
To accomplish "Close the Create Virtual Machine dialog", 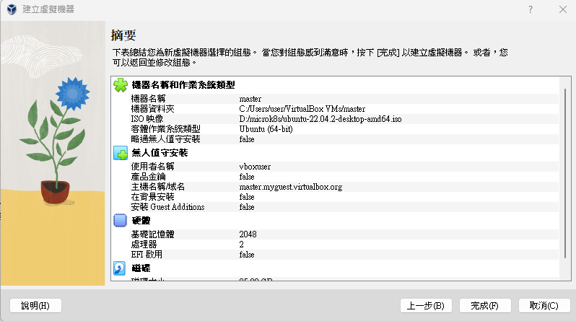I will coord(563,9).
